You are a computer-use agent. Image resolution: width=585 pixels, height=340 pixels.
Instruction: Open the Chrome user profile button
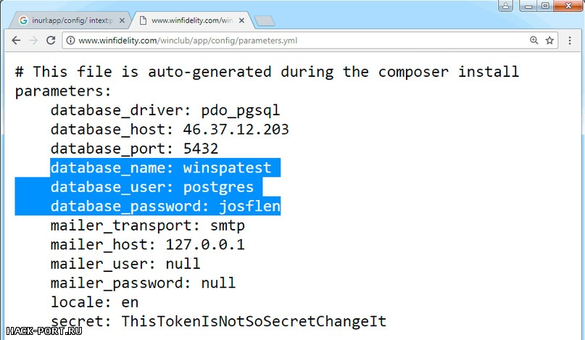505,5
